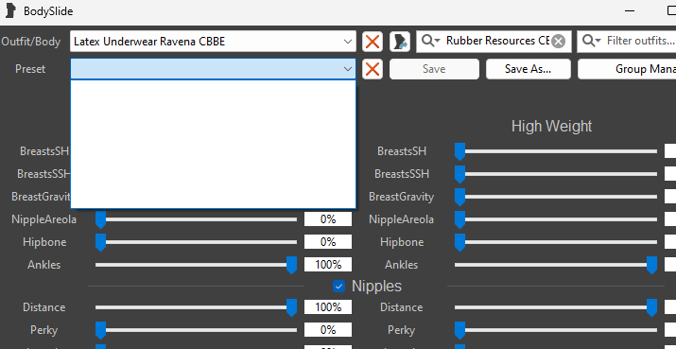Click the Save As... button
This screenshot has width=676, height=349.
click(x=529, y=69)
